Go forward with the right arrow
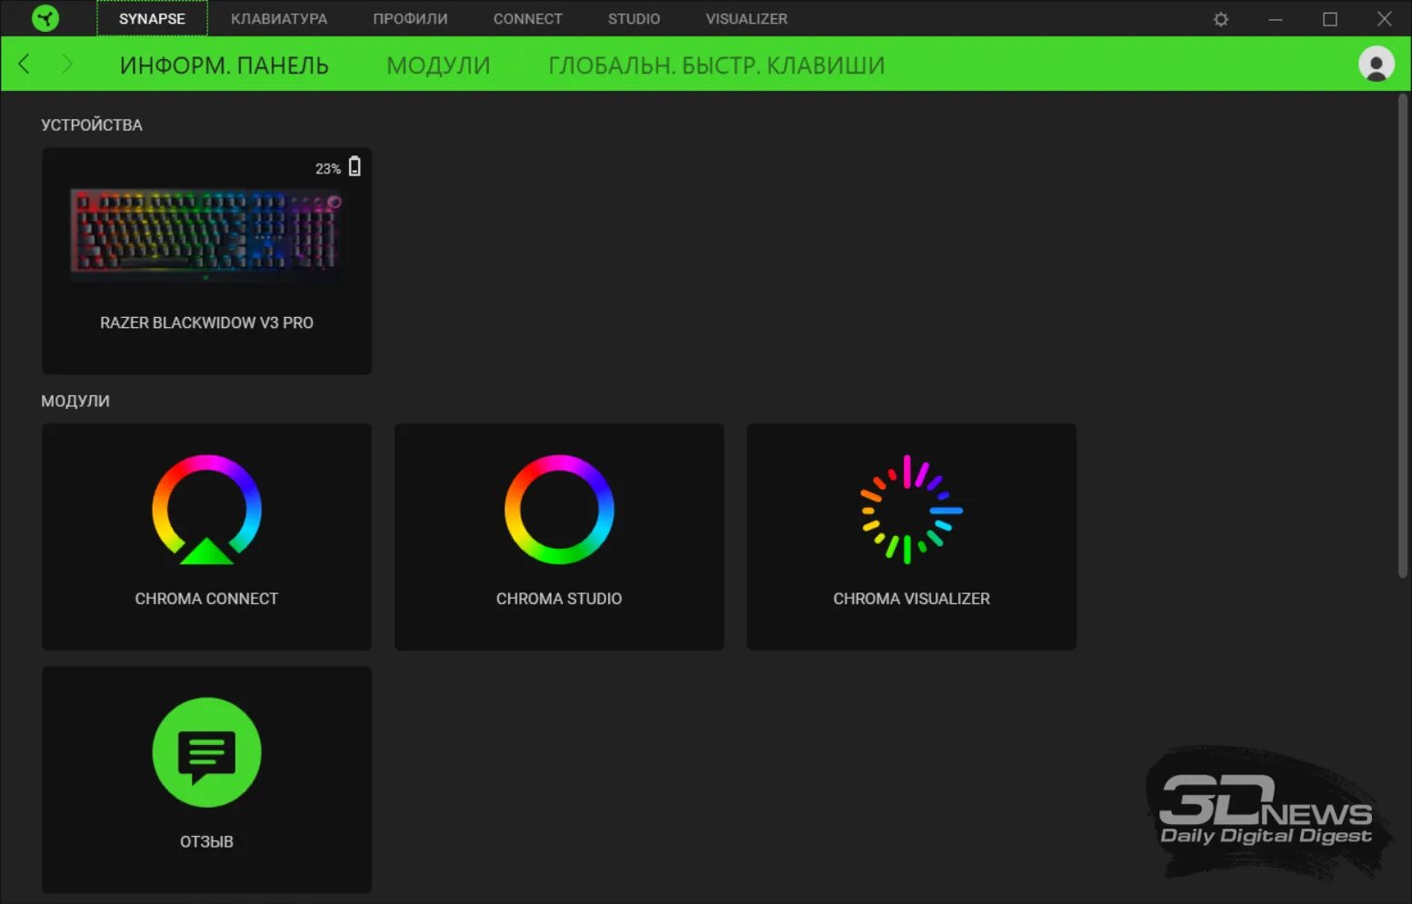This screenshot has height=904, width=1412. pos(66,64)
